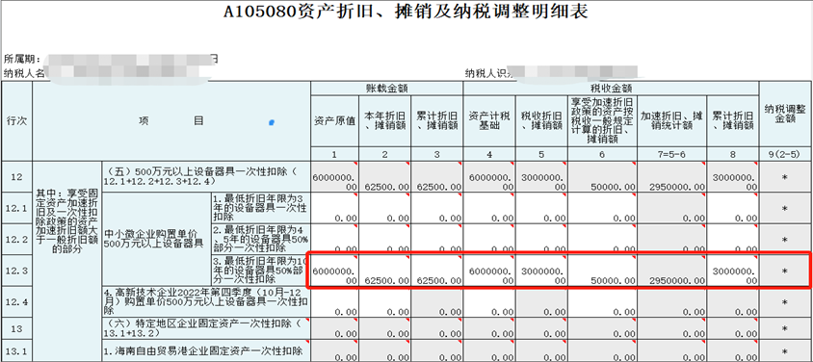
Task: Select tax depreciation cell in row 12.1
Action: [541, 208]
